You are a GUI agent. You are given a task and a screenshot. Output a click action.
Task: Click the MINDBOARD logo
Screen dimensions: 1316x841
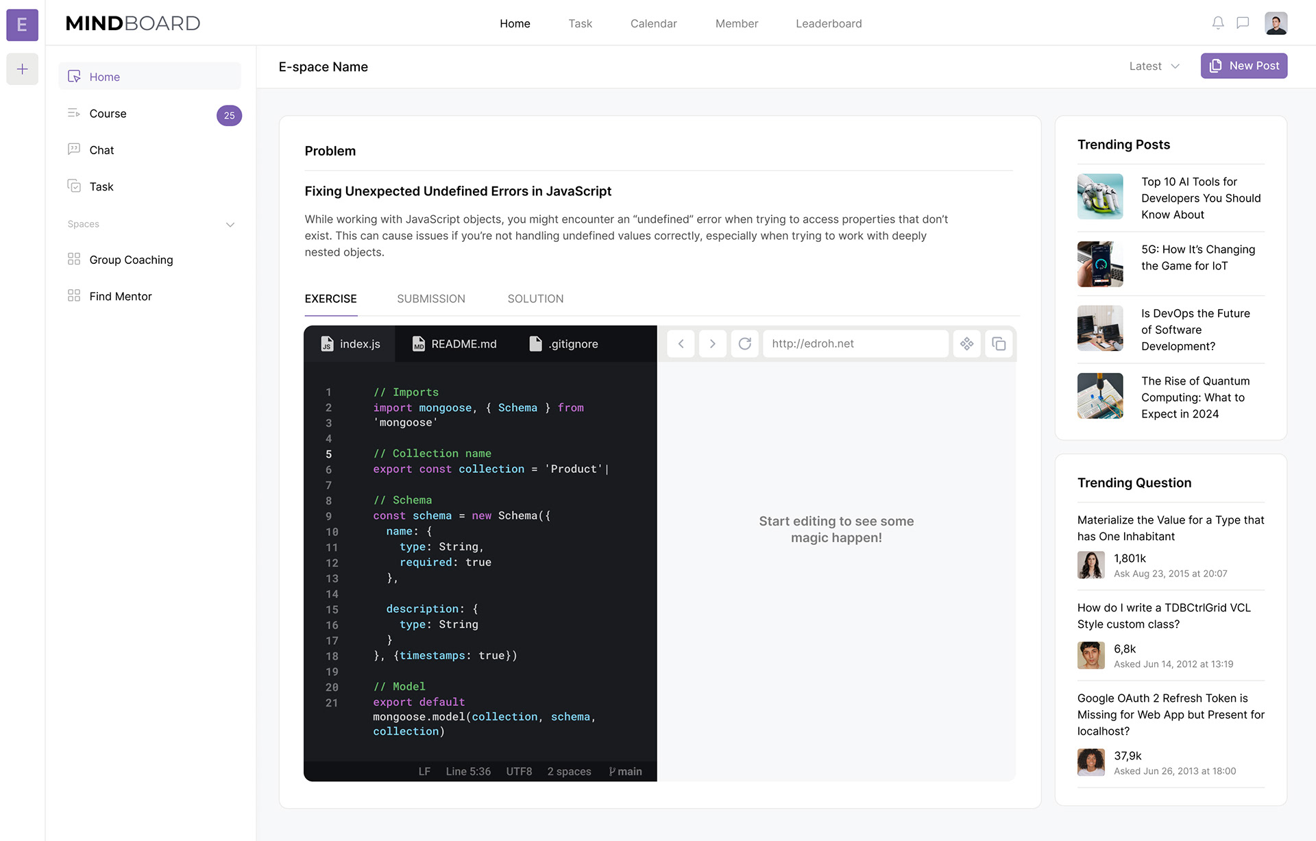point(133,23)
